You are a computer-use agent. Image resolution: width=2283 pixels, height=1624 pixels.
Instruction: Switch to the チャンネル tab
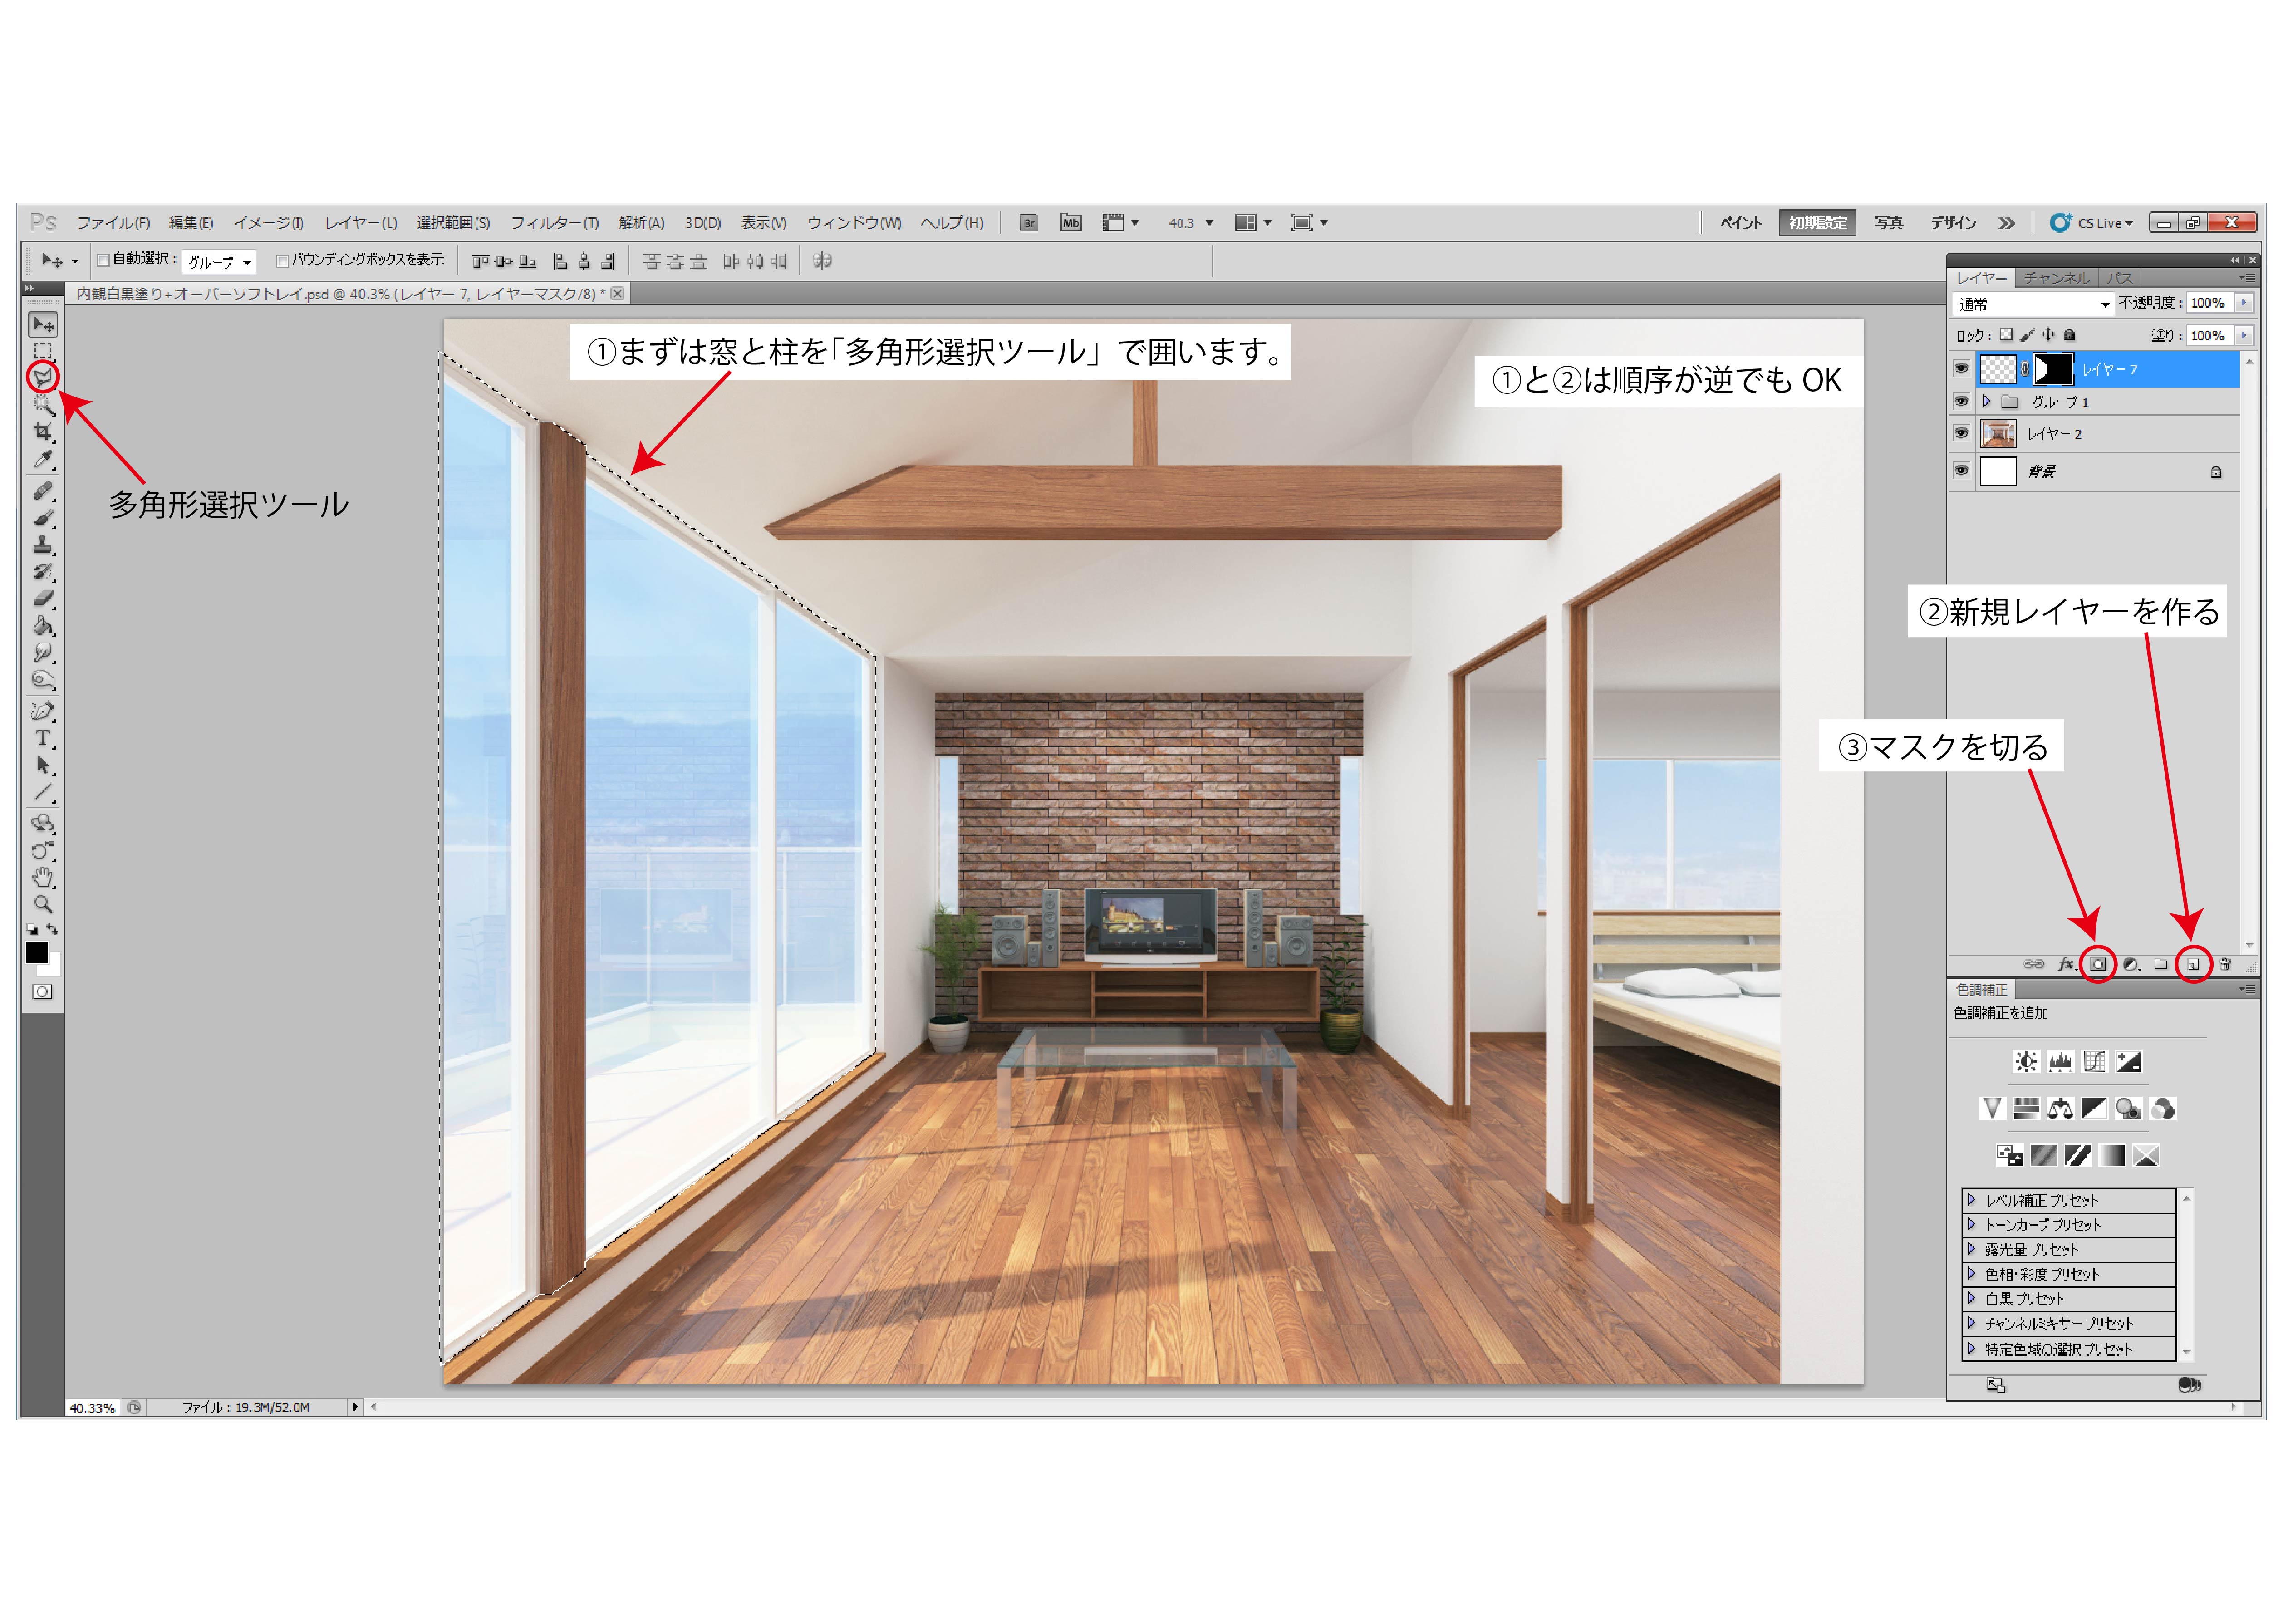click(x=2056, y=278)
